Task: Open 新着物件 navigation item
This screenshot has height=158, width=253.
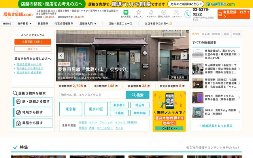Action: tap(43, 24)
